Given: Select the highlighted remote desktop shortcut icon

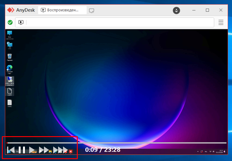Looking at the screenshot, I should [x=10, y=81].
